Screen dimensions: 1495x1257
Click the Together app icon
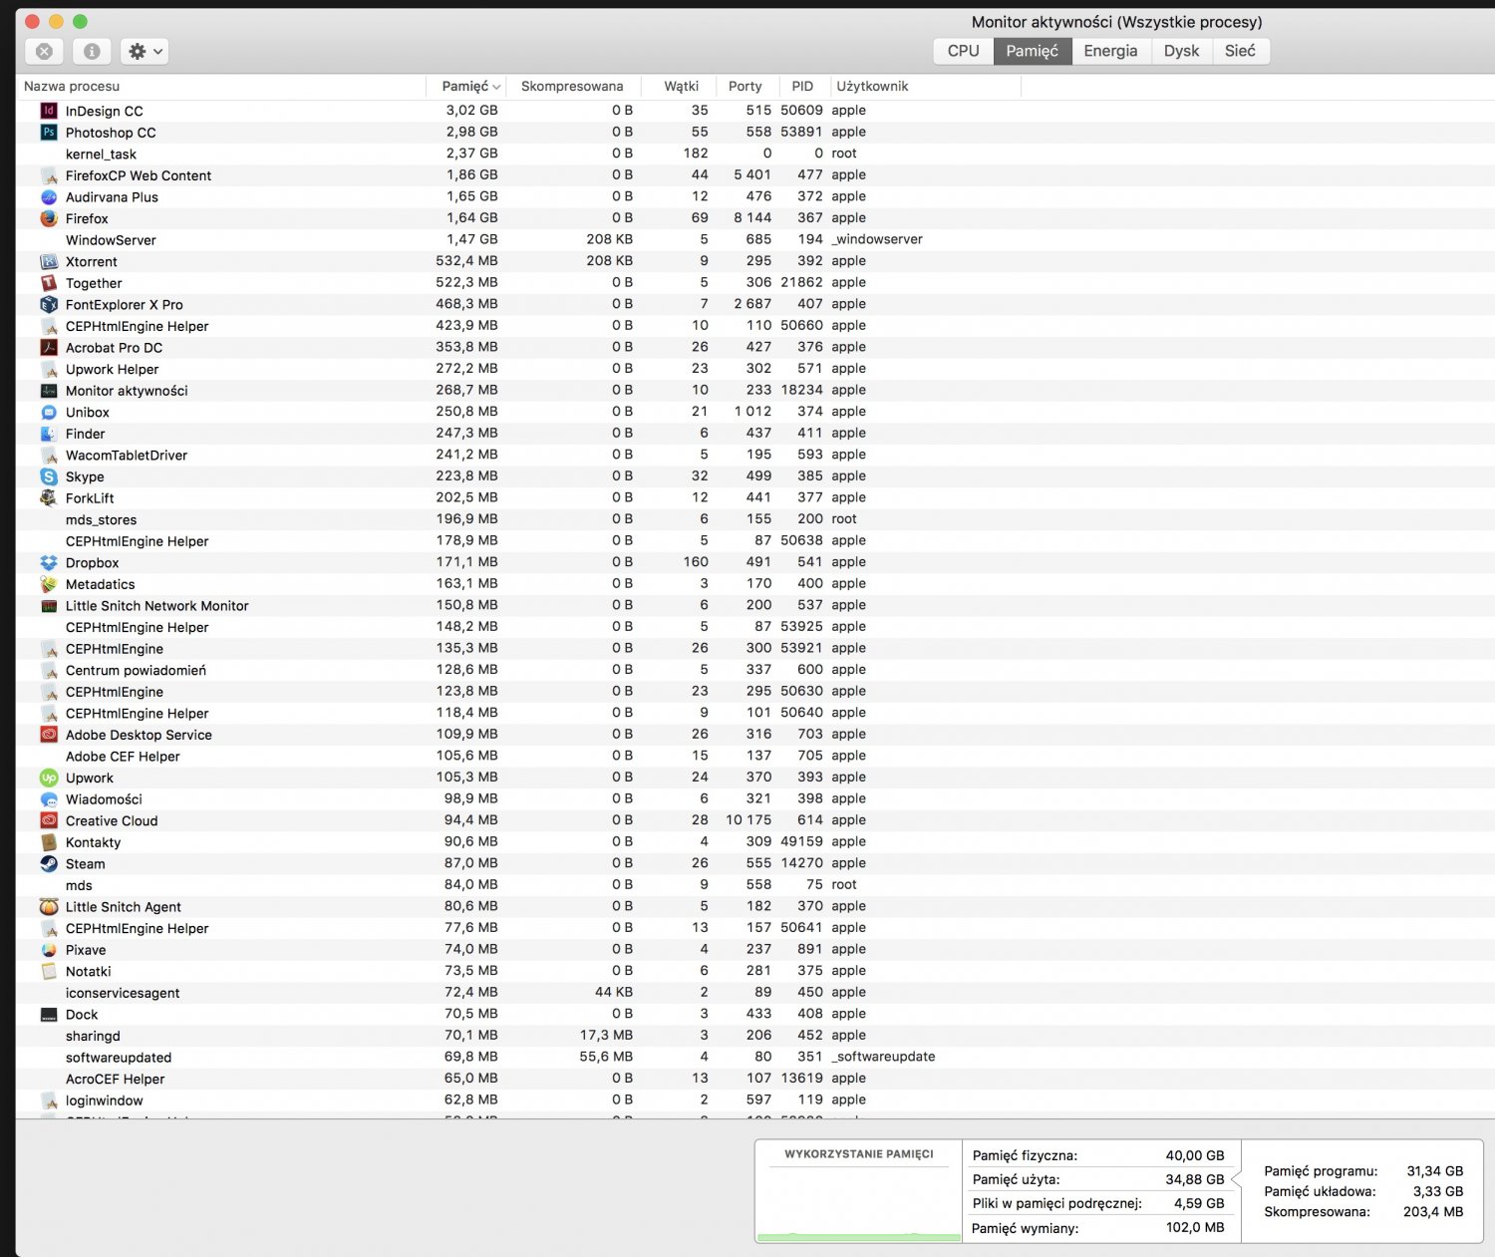click(x=49, y=282)
